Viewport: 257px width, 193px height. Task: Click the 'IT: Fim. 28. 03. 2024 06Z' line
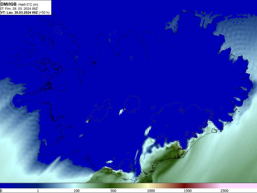pyautogui.click(x=19, y=9)
